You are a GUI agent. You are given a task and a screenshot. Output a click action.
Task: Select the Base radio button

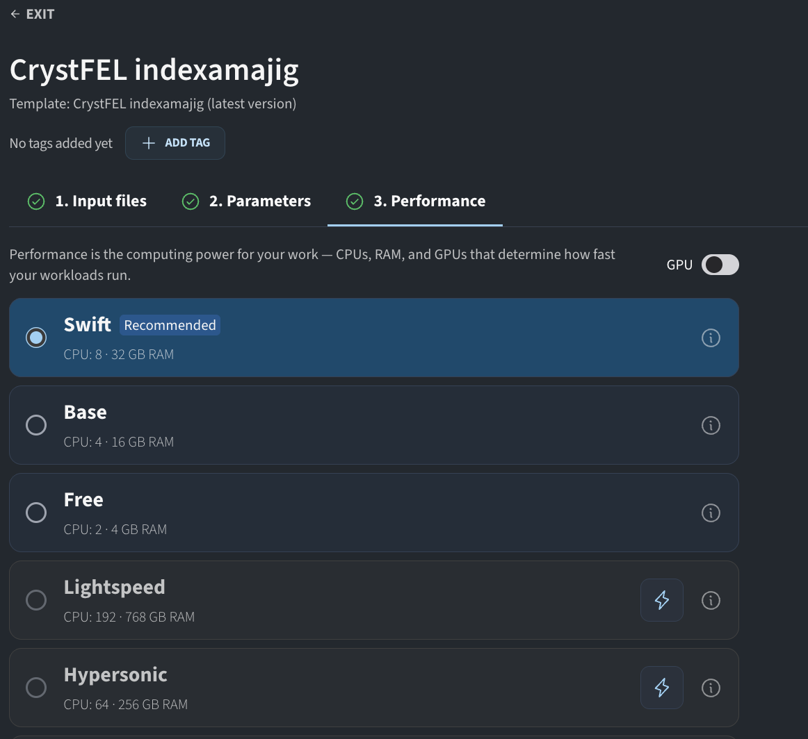coord(36,425)
